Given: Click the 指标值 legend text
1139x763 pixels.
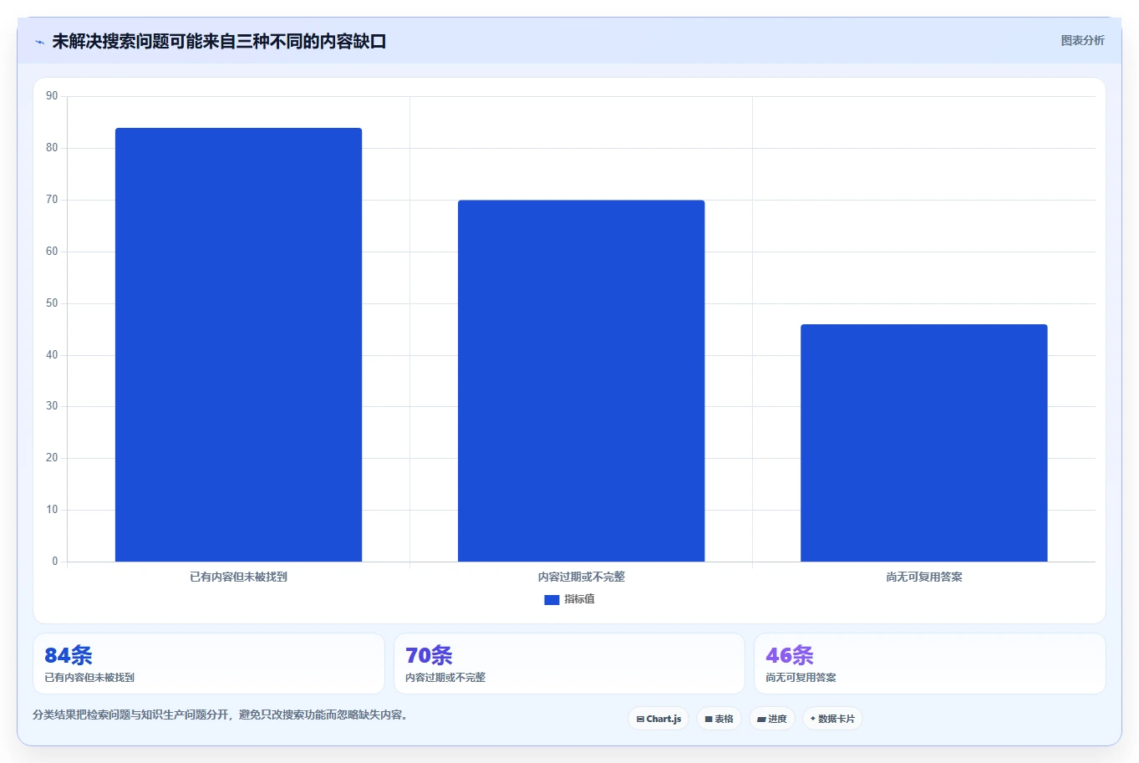Looking at the screenshot, I should pos(579,599).
